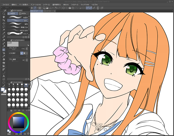Click the Fill icon in command bar
174x136 pixels.
(70, 8)
